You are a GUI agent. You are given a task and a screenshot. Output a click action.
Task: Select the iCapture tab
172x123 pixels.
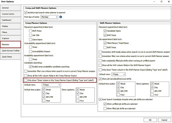pyautogui.click(x=11, y=38)
